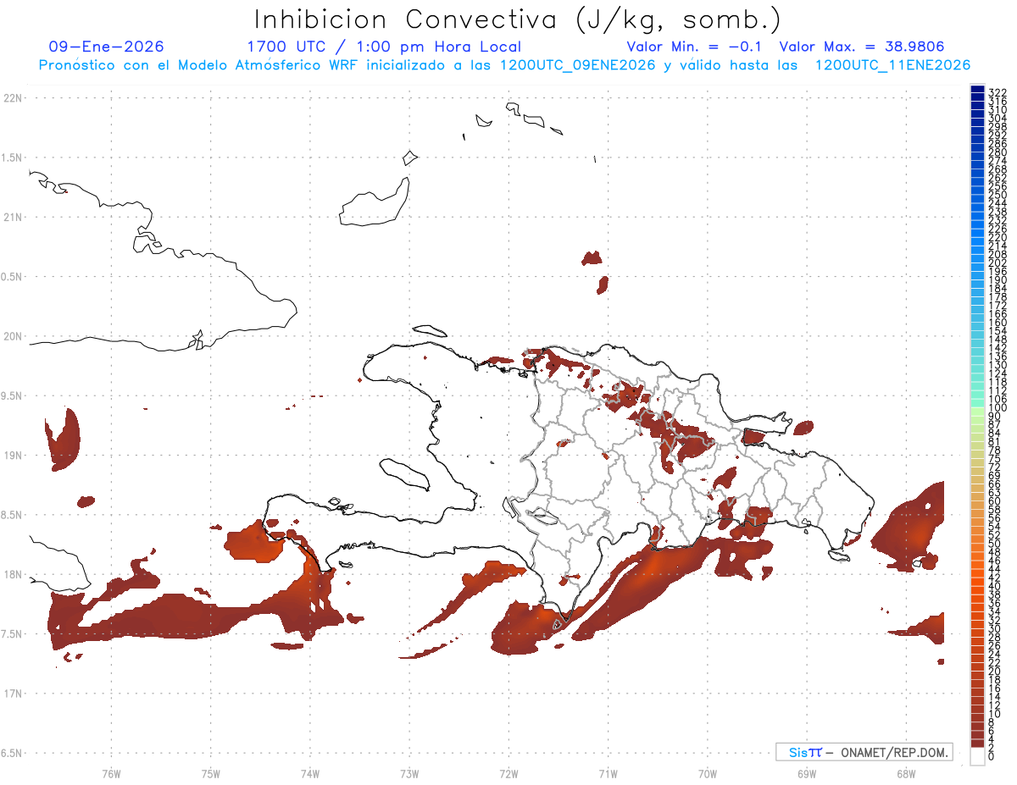This screenshot has width=1017, height=785.
Task: Click the 'Valor Max. = 38.9806' readout
Action: [x=862, y=47]
